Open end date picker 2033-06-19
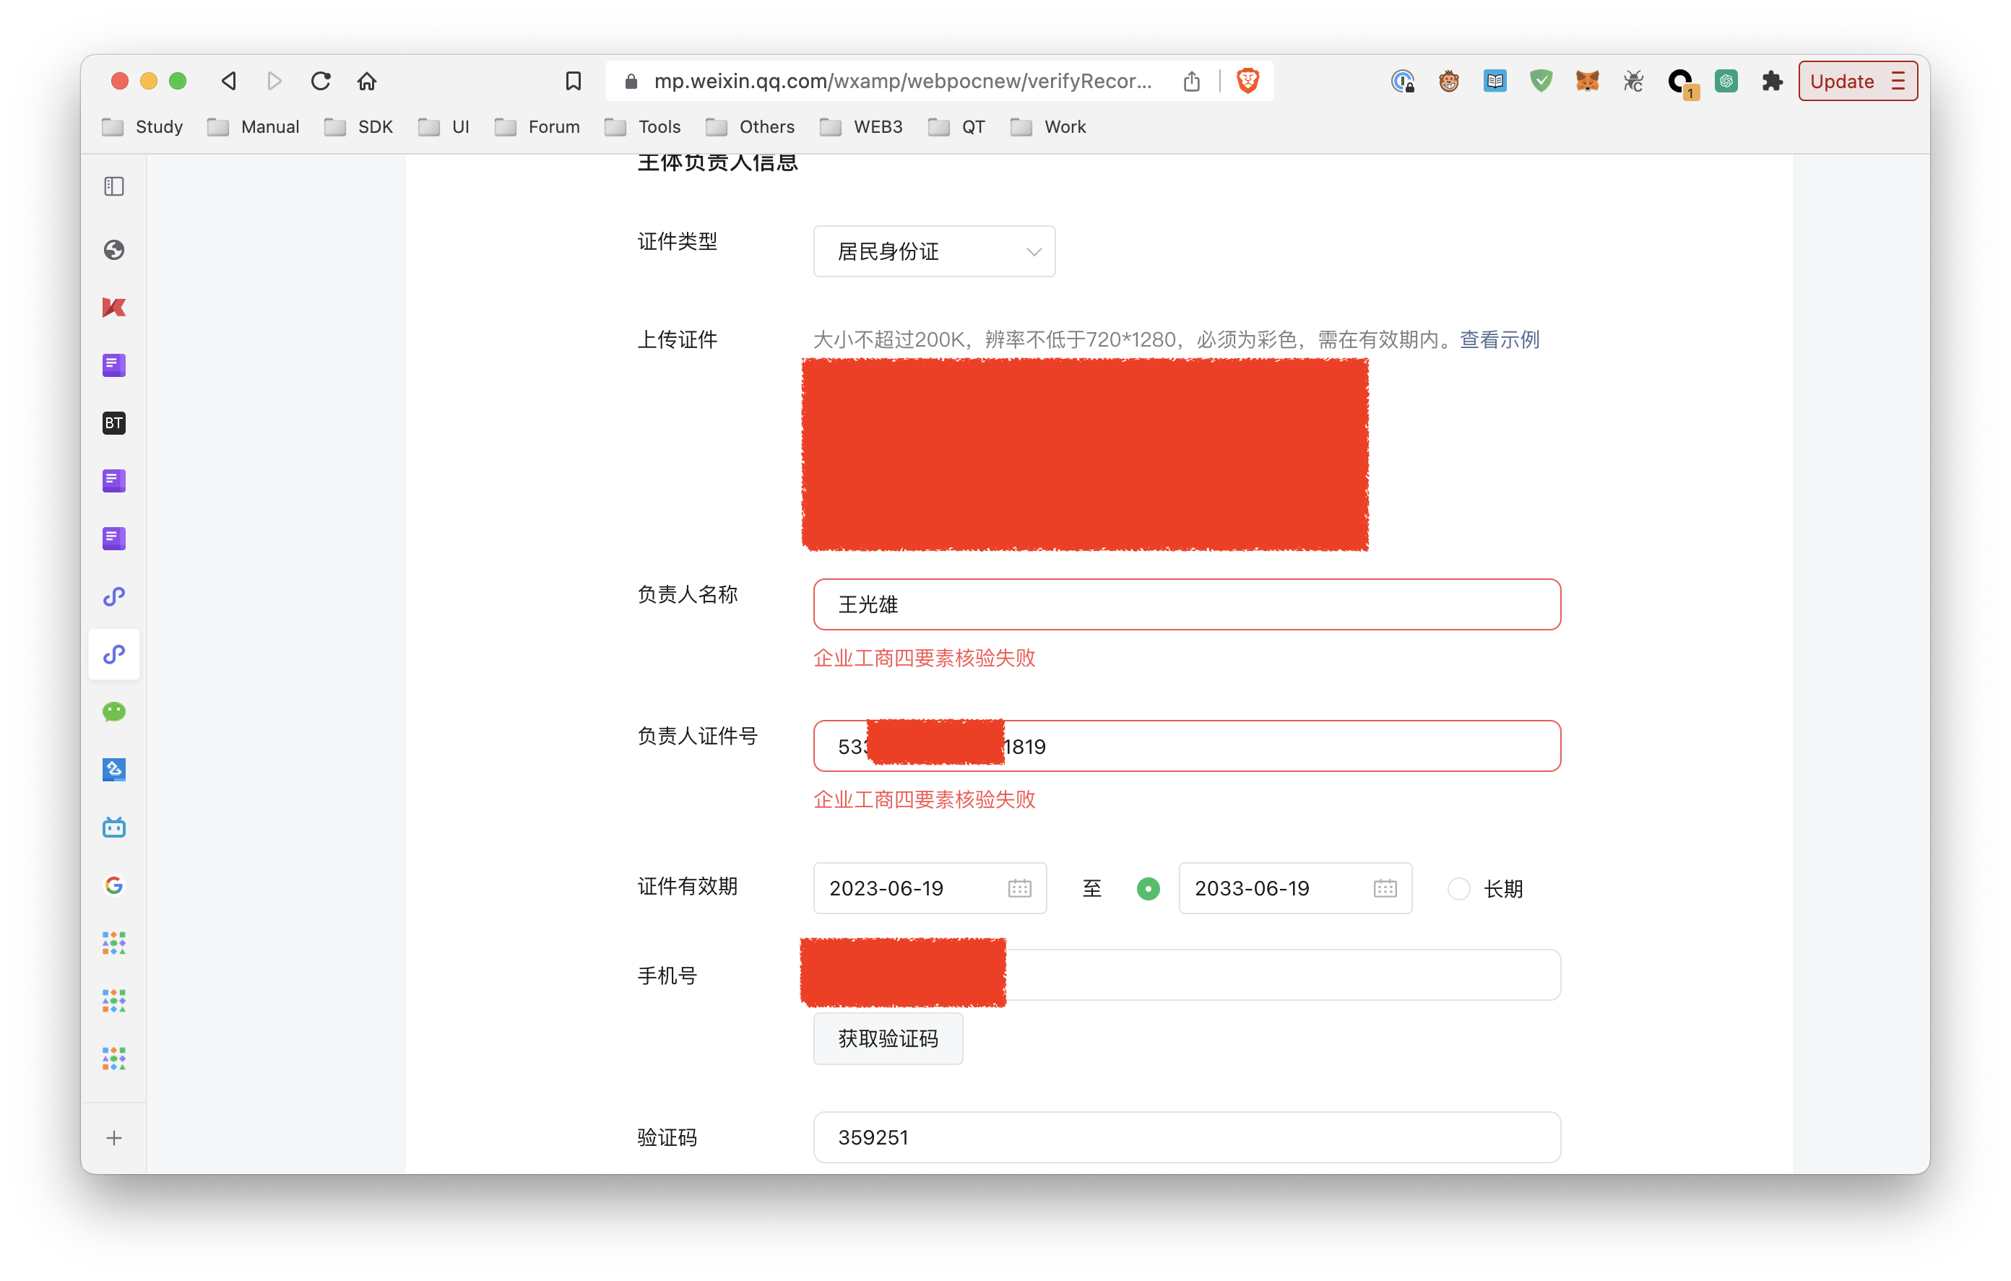2011x1281 pixels. [x=1294, y=887]
